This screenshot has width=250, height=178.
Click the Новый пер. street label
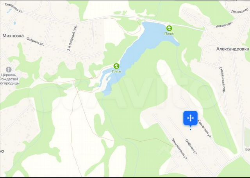point(224,25)
